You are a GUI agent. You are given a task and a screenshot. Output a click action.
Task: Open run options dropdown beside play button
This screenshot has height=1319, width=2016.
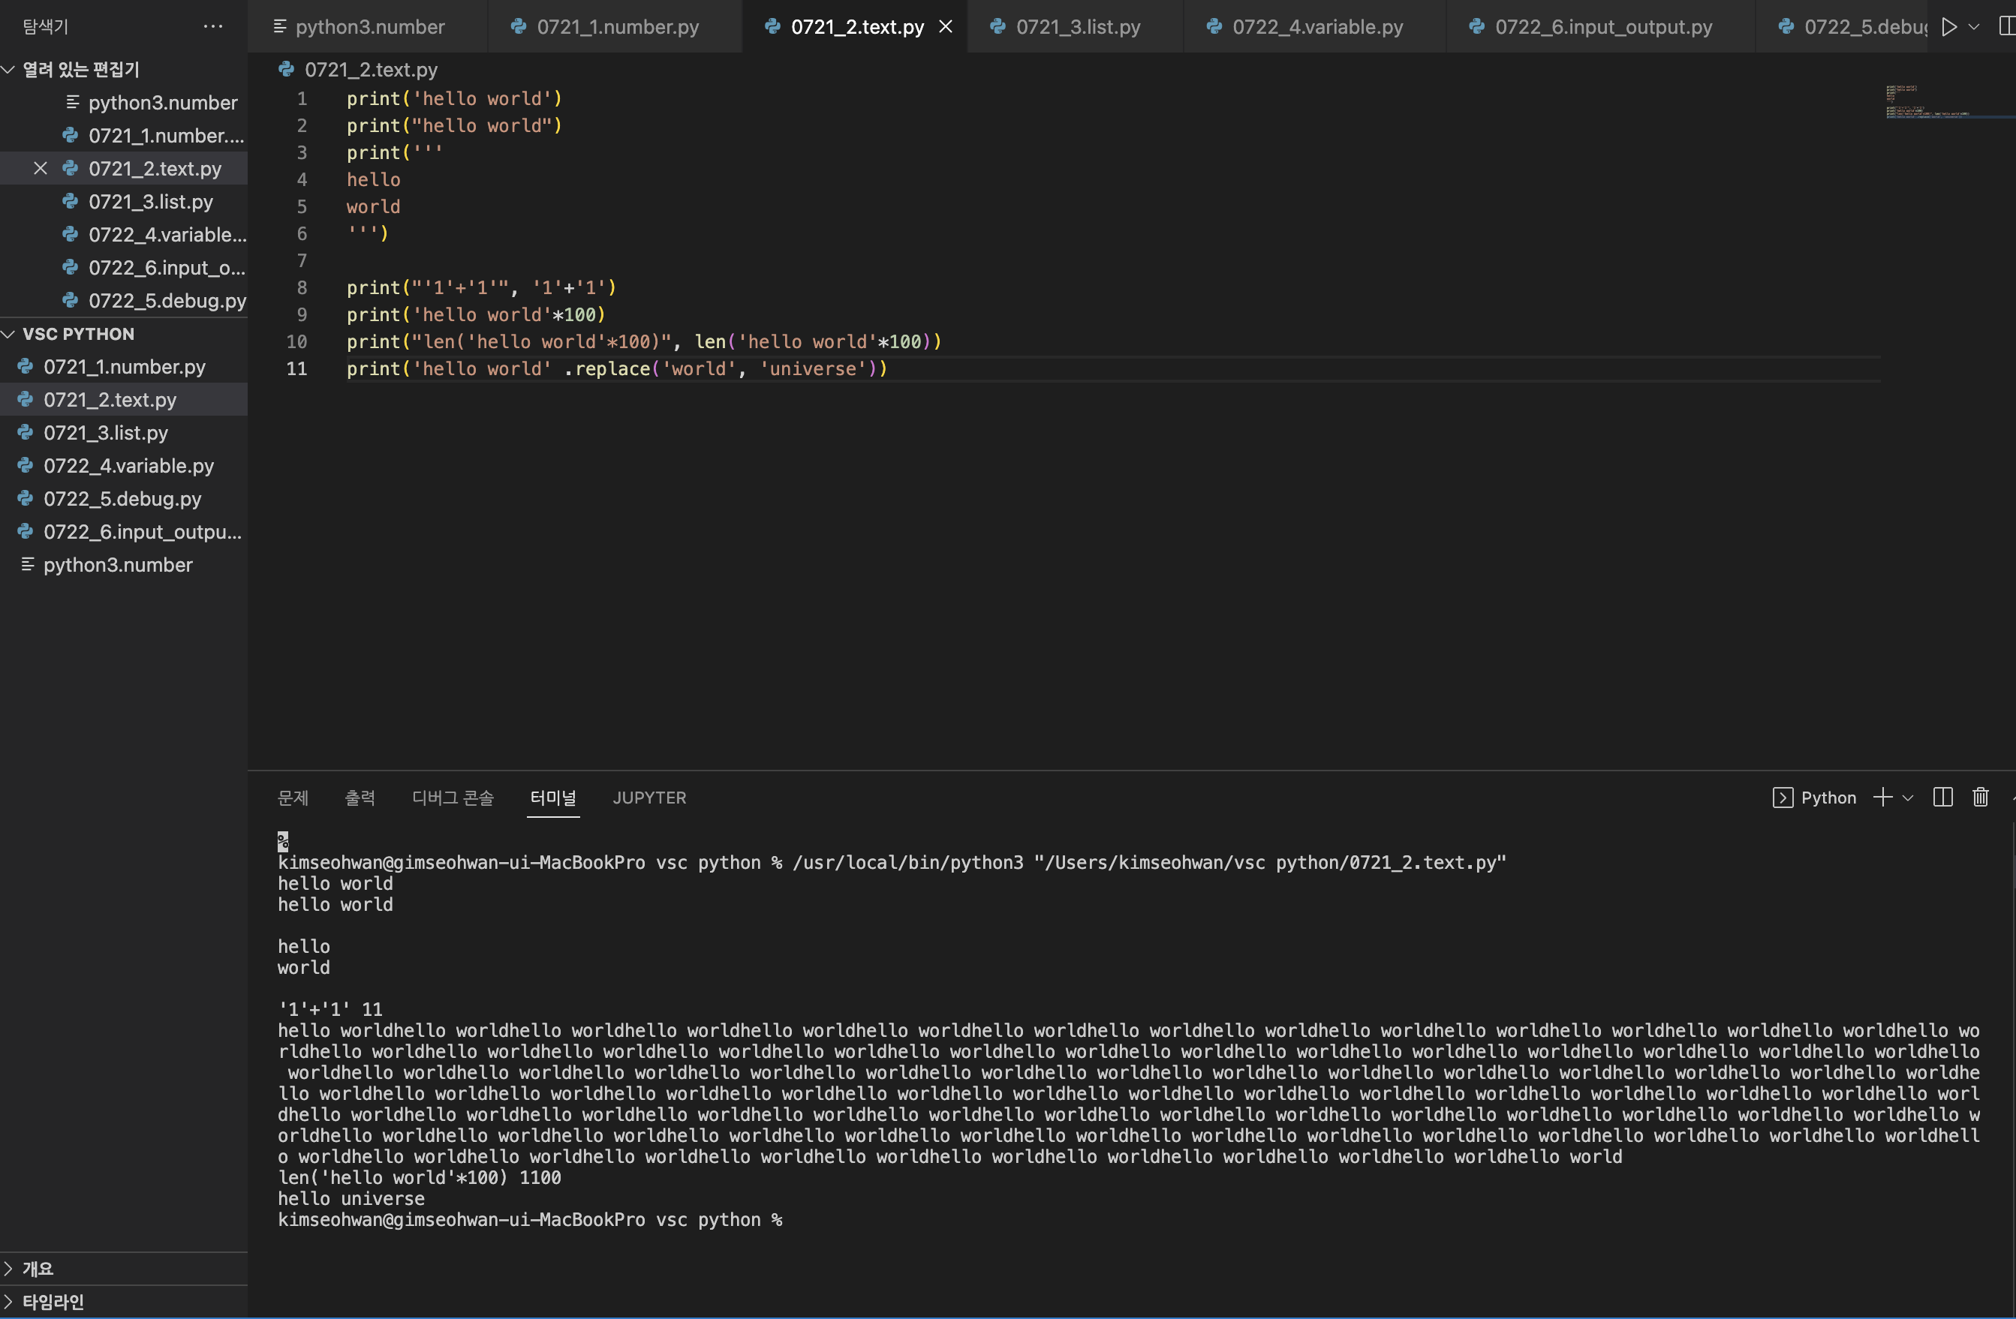pyautogui.click(x=1975, y=27)
